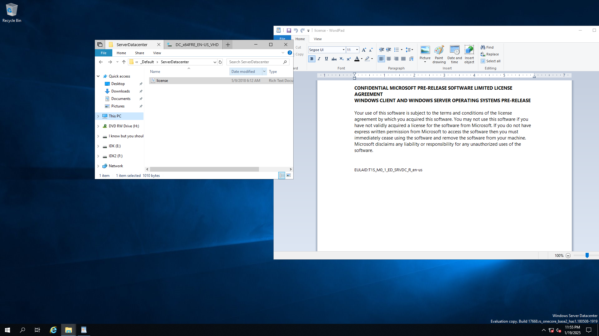The image size is (599, 336).
Task: Open File Explorer View tab
Action: point(157,53)
